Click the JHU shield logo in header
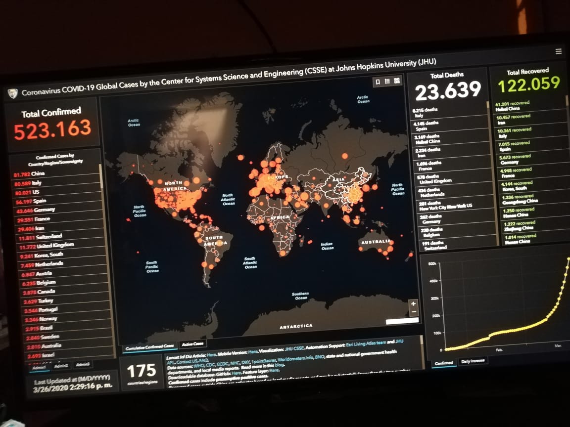This screenshot has height=427, width=570. click(x=13, y=93)
